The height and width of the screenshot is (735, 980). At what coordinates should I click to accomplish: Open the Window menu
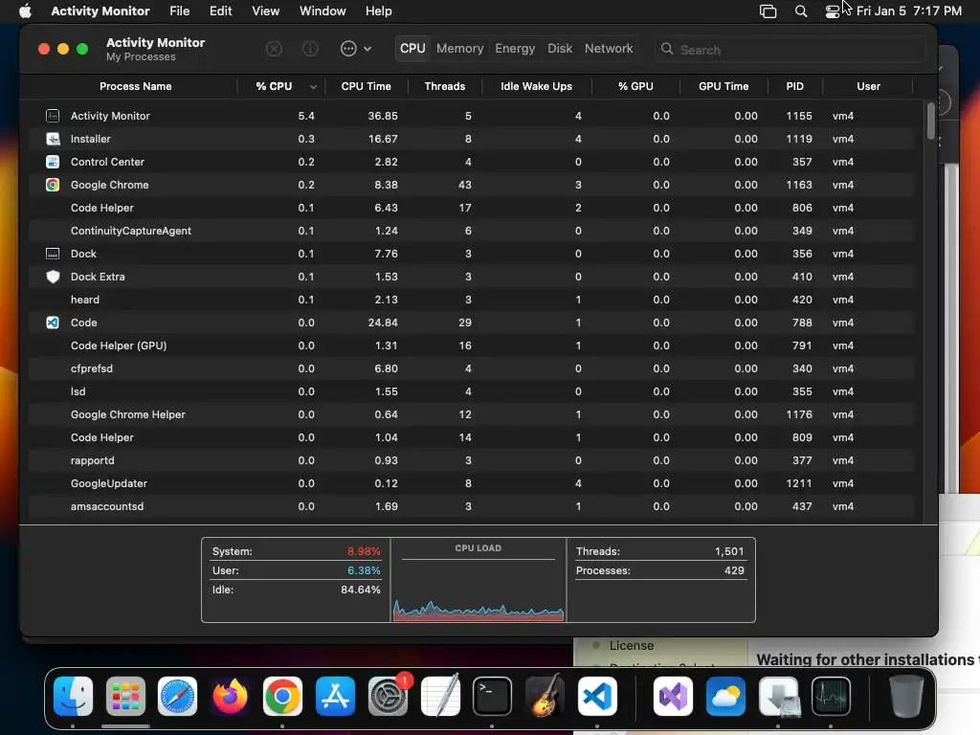click(323, 11)
